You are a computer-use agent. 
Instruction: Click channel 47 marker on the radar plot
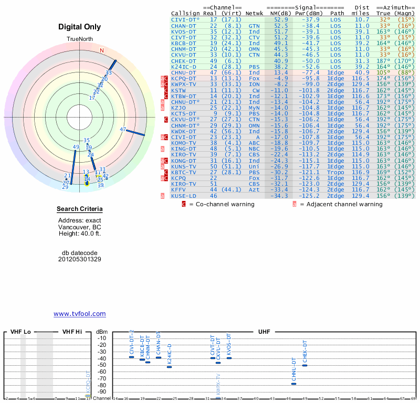(123, 129)
